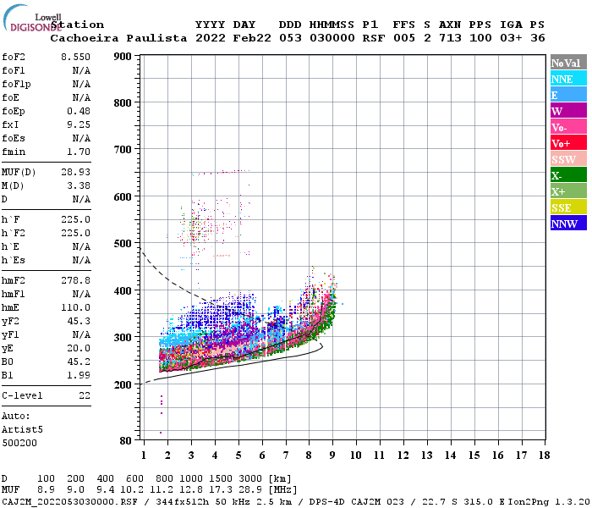Select the W purple legend swatch
This screenshot has width=592, height=508.
click(x=568, y=110)
